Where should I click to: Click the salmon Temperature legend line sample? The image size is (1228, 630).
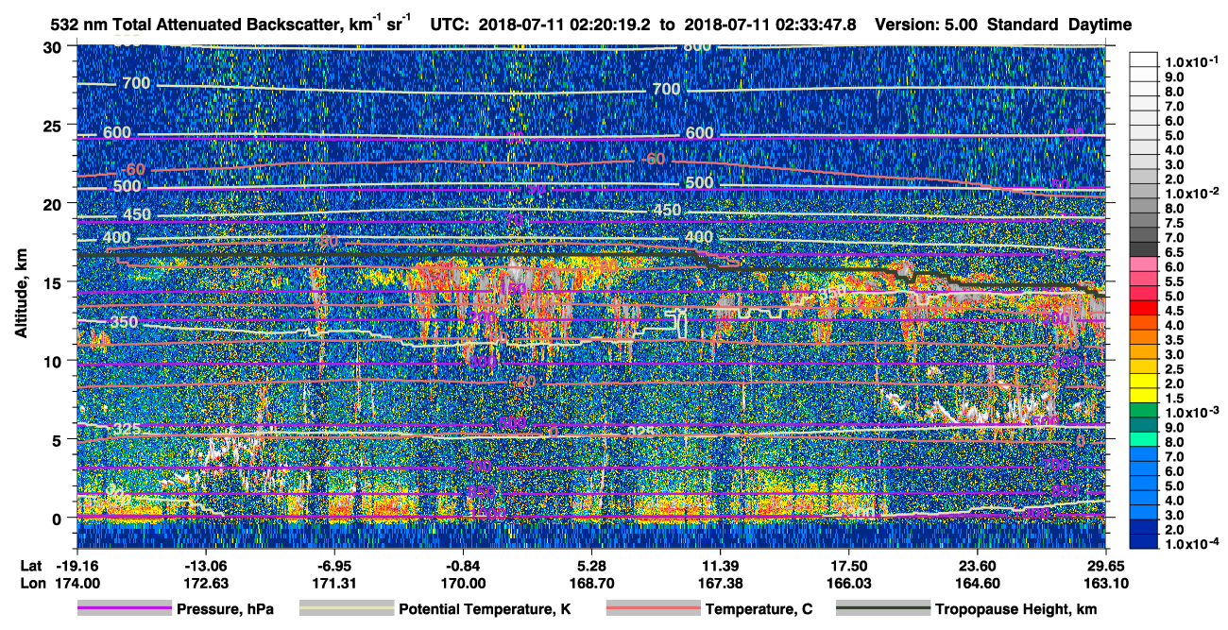point(652,609)
